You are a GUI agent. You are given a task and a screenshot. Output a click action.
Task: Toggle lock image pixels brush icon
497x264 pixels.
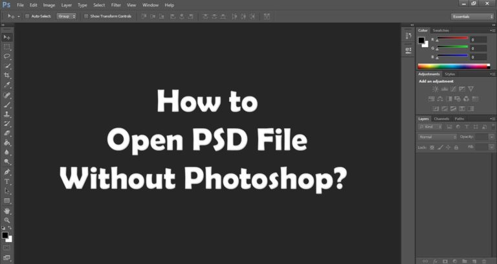[x=440, y=148]
